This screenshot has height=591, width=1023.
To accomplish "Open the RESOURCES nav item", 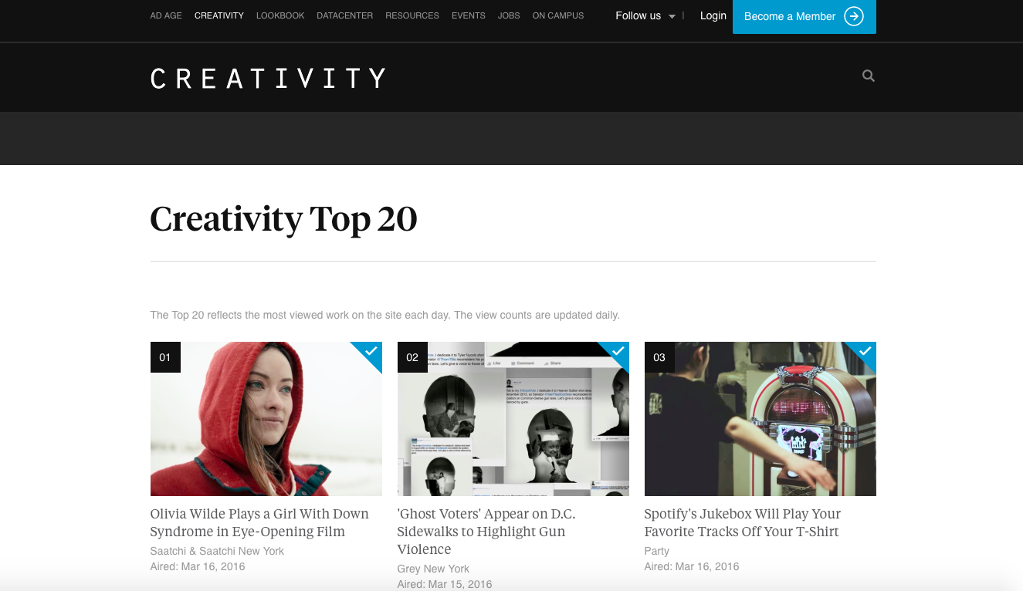I will click(412, 15).
